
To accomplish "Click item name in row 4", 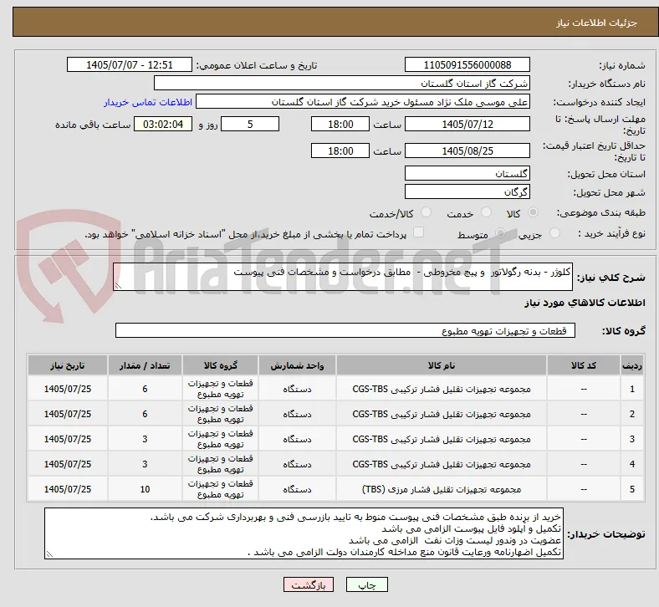I will [x=442, y=464].
